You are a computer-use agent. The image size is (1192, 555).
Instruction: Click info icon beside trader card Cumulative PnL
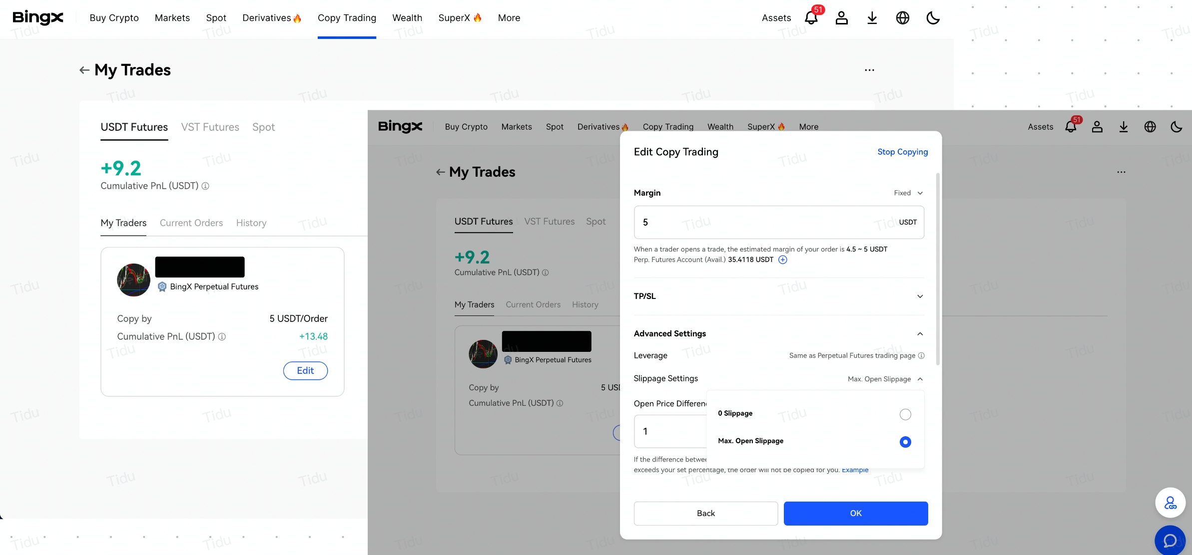tap(222, 337)
